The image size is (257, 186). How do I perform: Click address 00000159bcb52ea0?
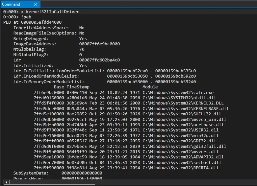[127, 71]
